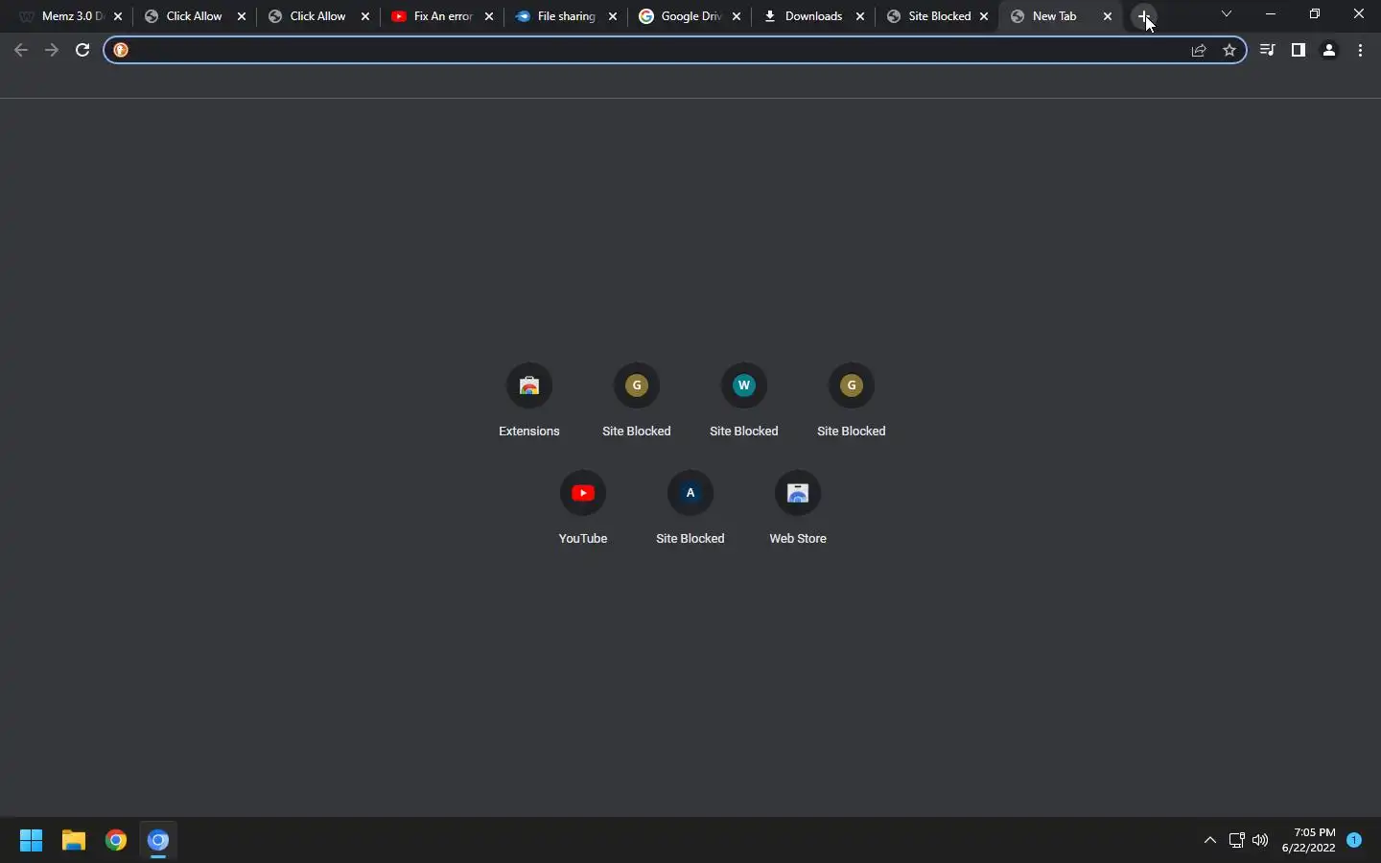Click the share this page icon
1381x863 pixels.
point(1200,51)
